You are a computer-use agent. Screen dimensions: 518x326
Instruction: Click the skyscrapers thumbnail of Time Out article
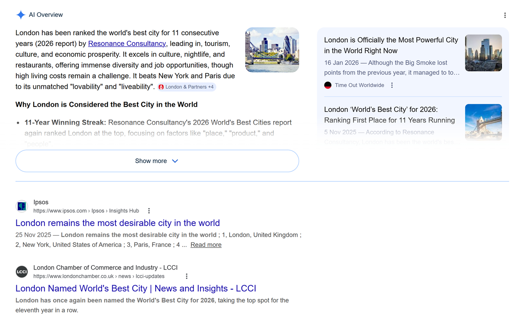pos(483,53)
